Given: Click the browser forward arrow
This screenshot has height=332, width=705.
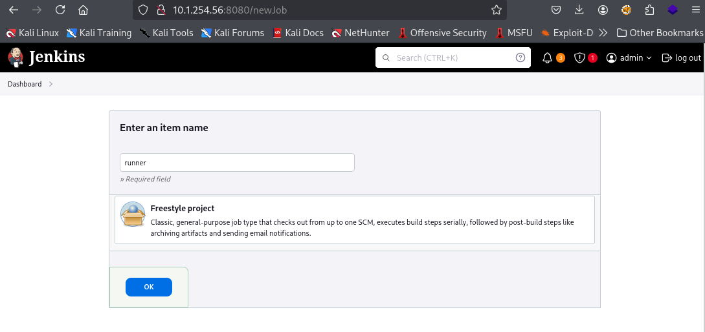Looking at the screenshot, I should click(37, 10).
